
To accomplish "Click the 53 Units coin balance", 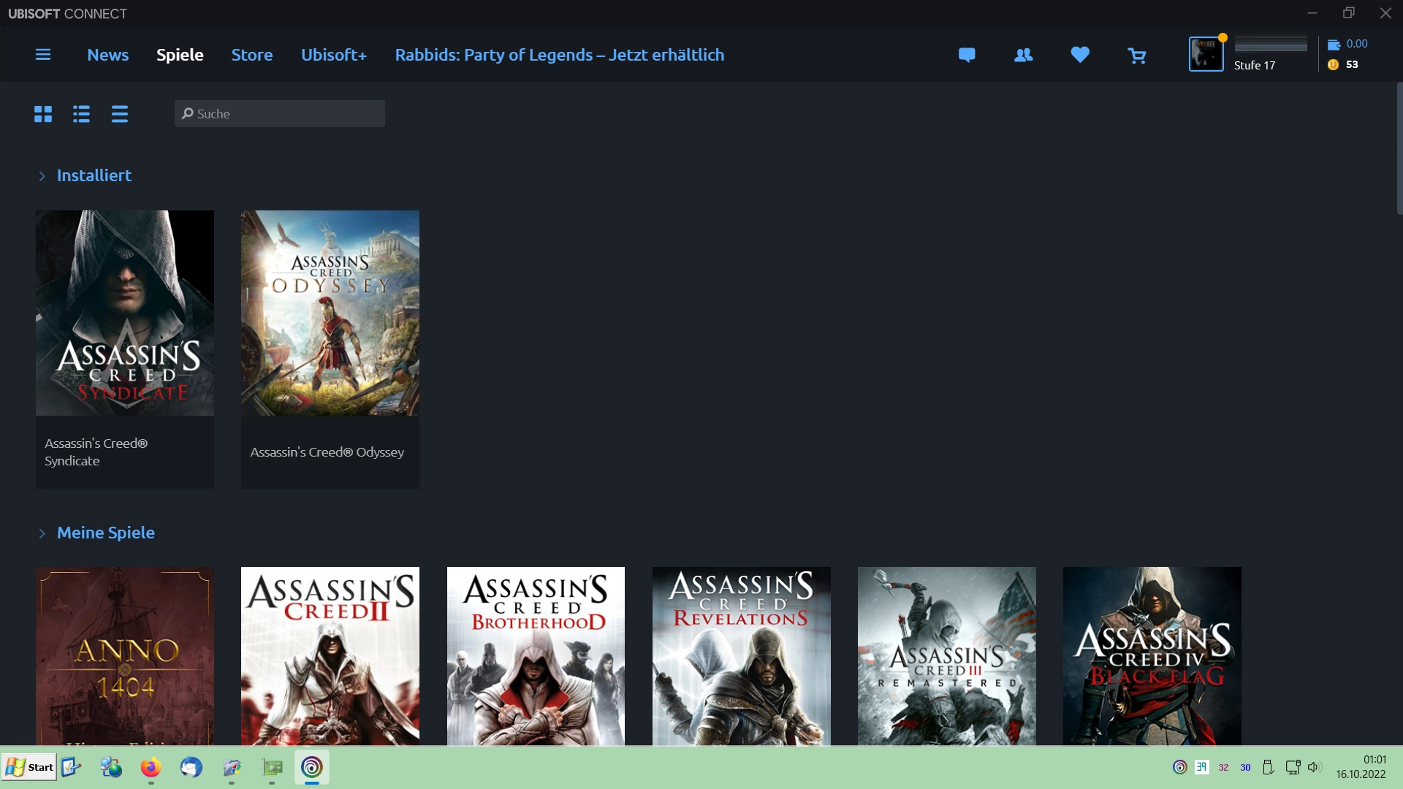I will point(1343,64).
